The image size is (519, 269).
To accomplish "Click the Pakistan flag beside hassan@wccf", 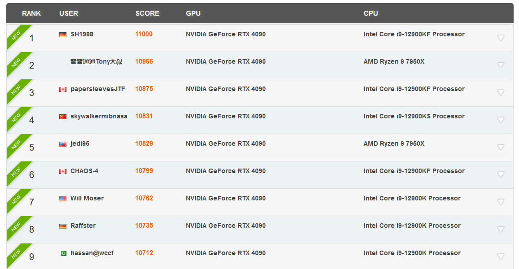I will [x=63, y=253].
